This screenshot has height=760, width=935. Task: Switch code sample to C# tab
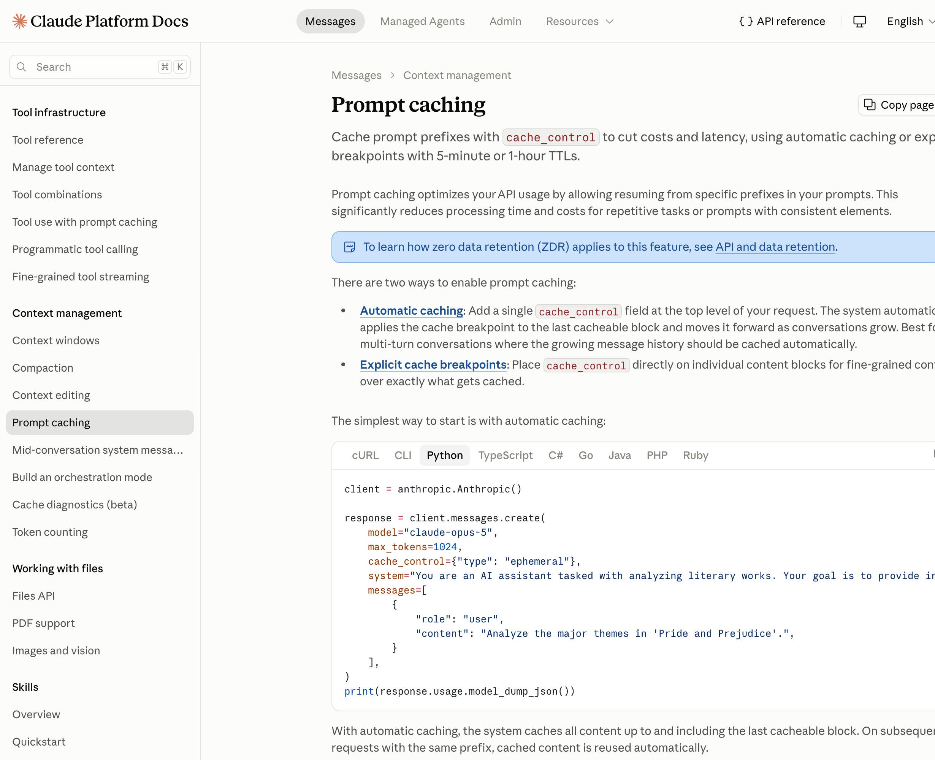pos(555,455)
